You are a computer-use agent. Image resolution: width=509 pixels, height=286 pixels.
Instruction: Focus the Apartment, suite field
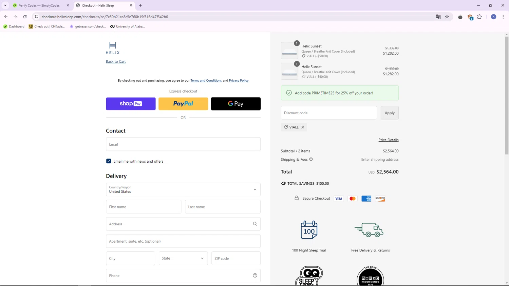(x=183, y=241)
